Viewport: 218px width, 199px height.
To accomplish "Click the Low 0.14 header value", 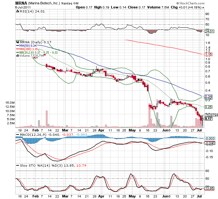I will pyautogui.click(x=119, y=7).
